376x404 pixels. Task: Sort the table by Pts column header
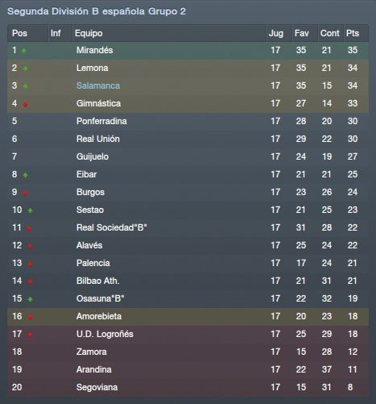click(356, 33)
